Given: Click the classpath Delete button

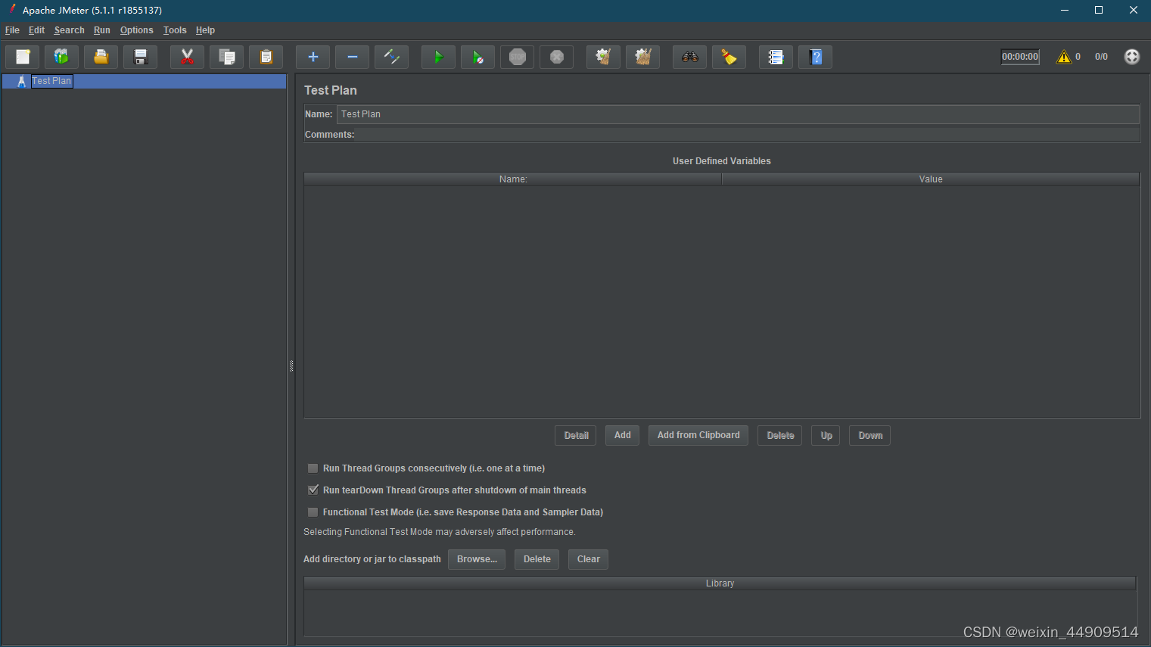Looking at the screenshot, I should (x=537, y=559).
